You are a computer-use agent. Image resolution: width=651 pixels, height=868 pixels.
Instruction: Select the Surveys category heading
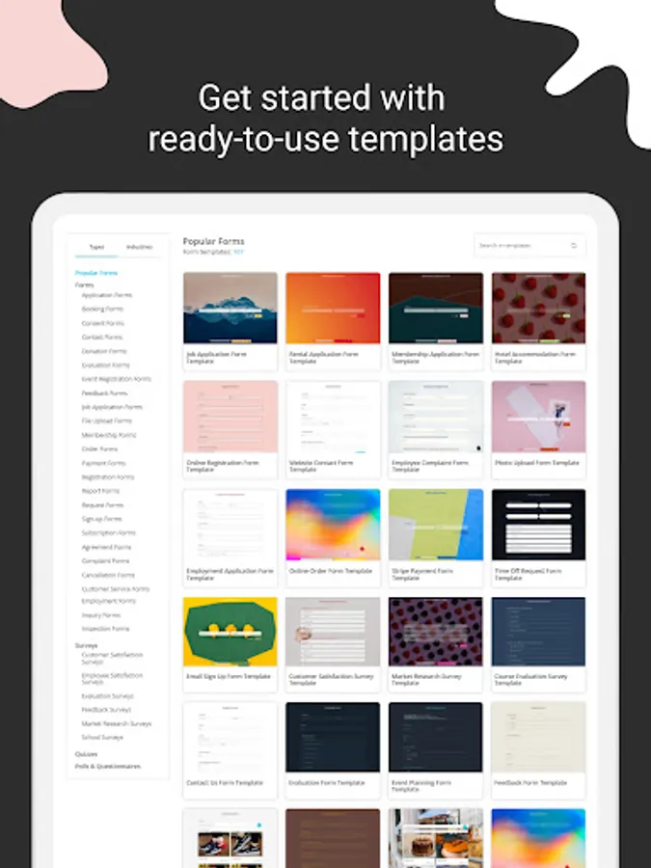tap(87, 645)
